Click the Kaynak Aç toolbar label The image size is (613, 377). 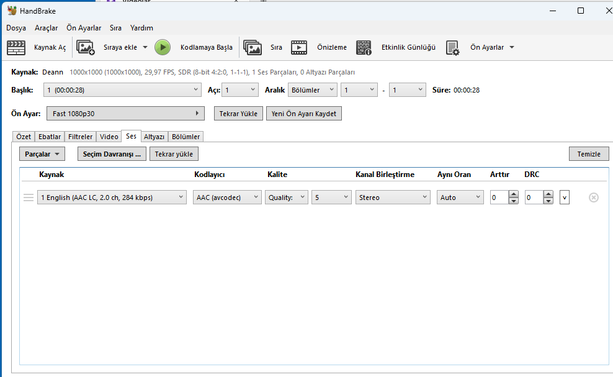coord(50,47)
